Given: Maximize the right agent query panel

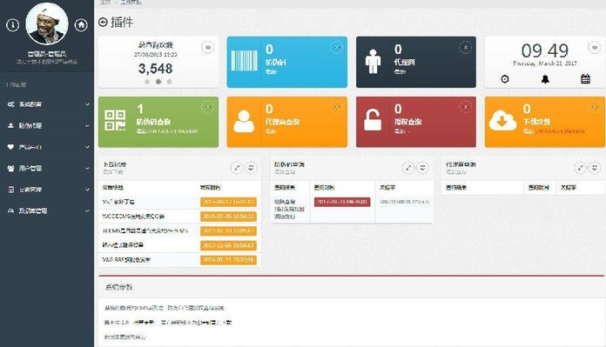Looking at the screenshot, I should pyautogui.click(x=580, y=168).
